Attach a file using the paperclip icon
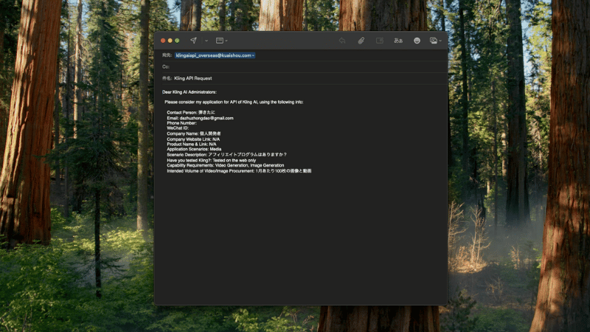Image resolution: width=590 pixels, height=332 pixels. (361, 41)
